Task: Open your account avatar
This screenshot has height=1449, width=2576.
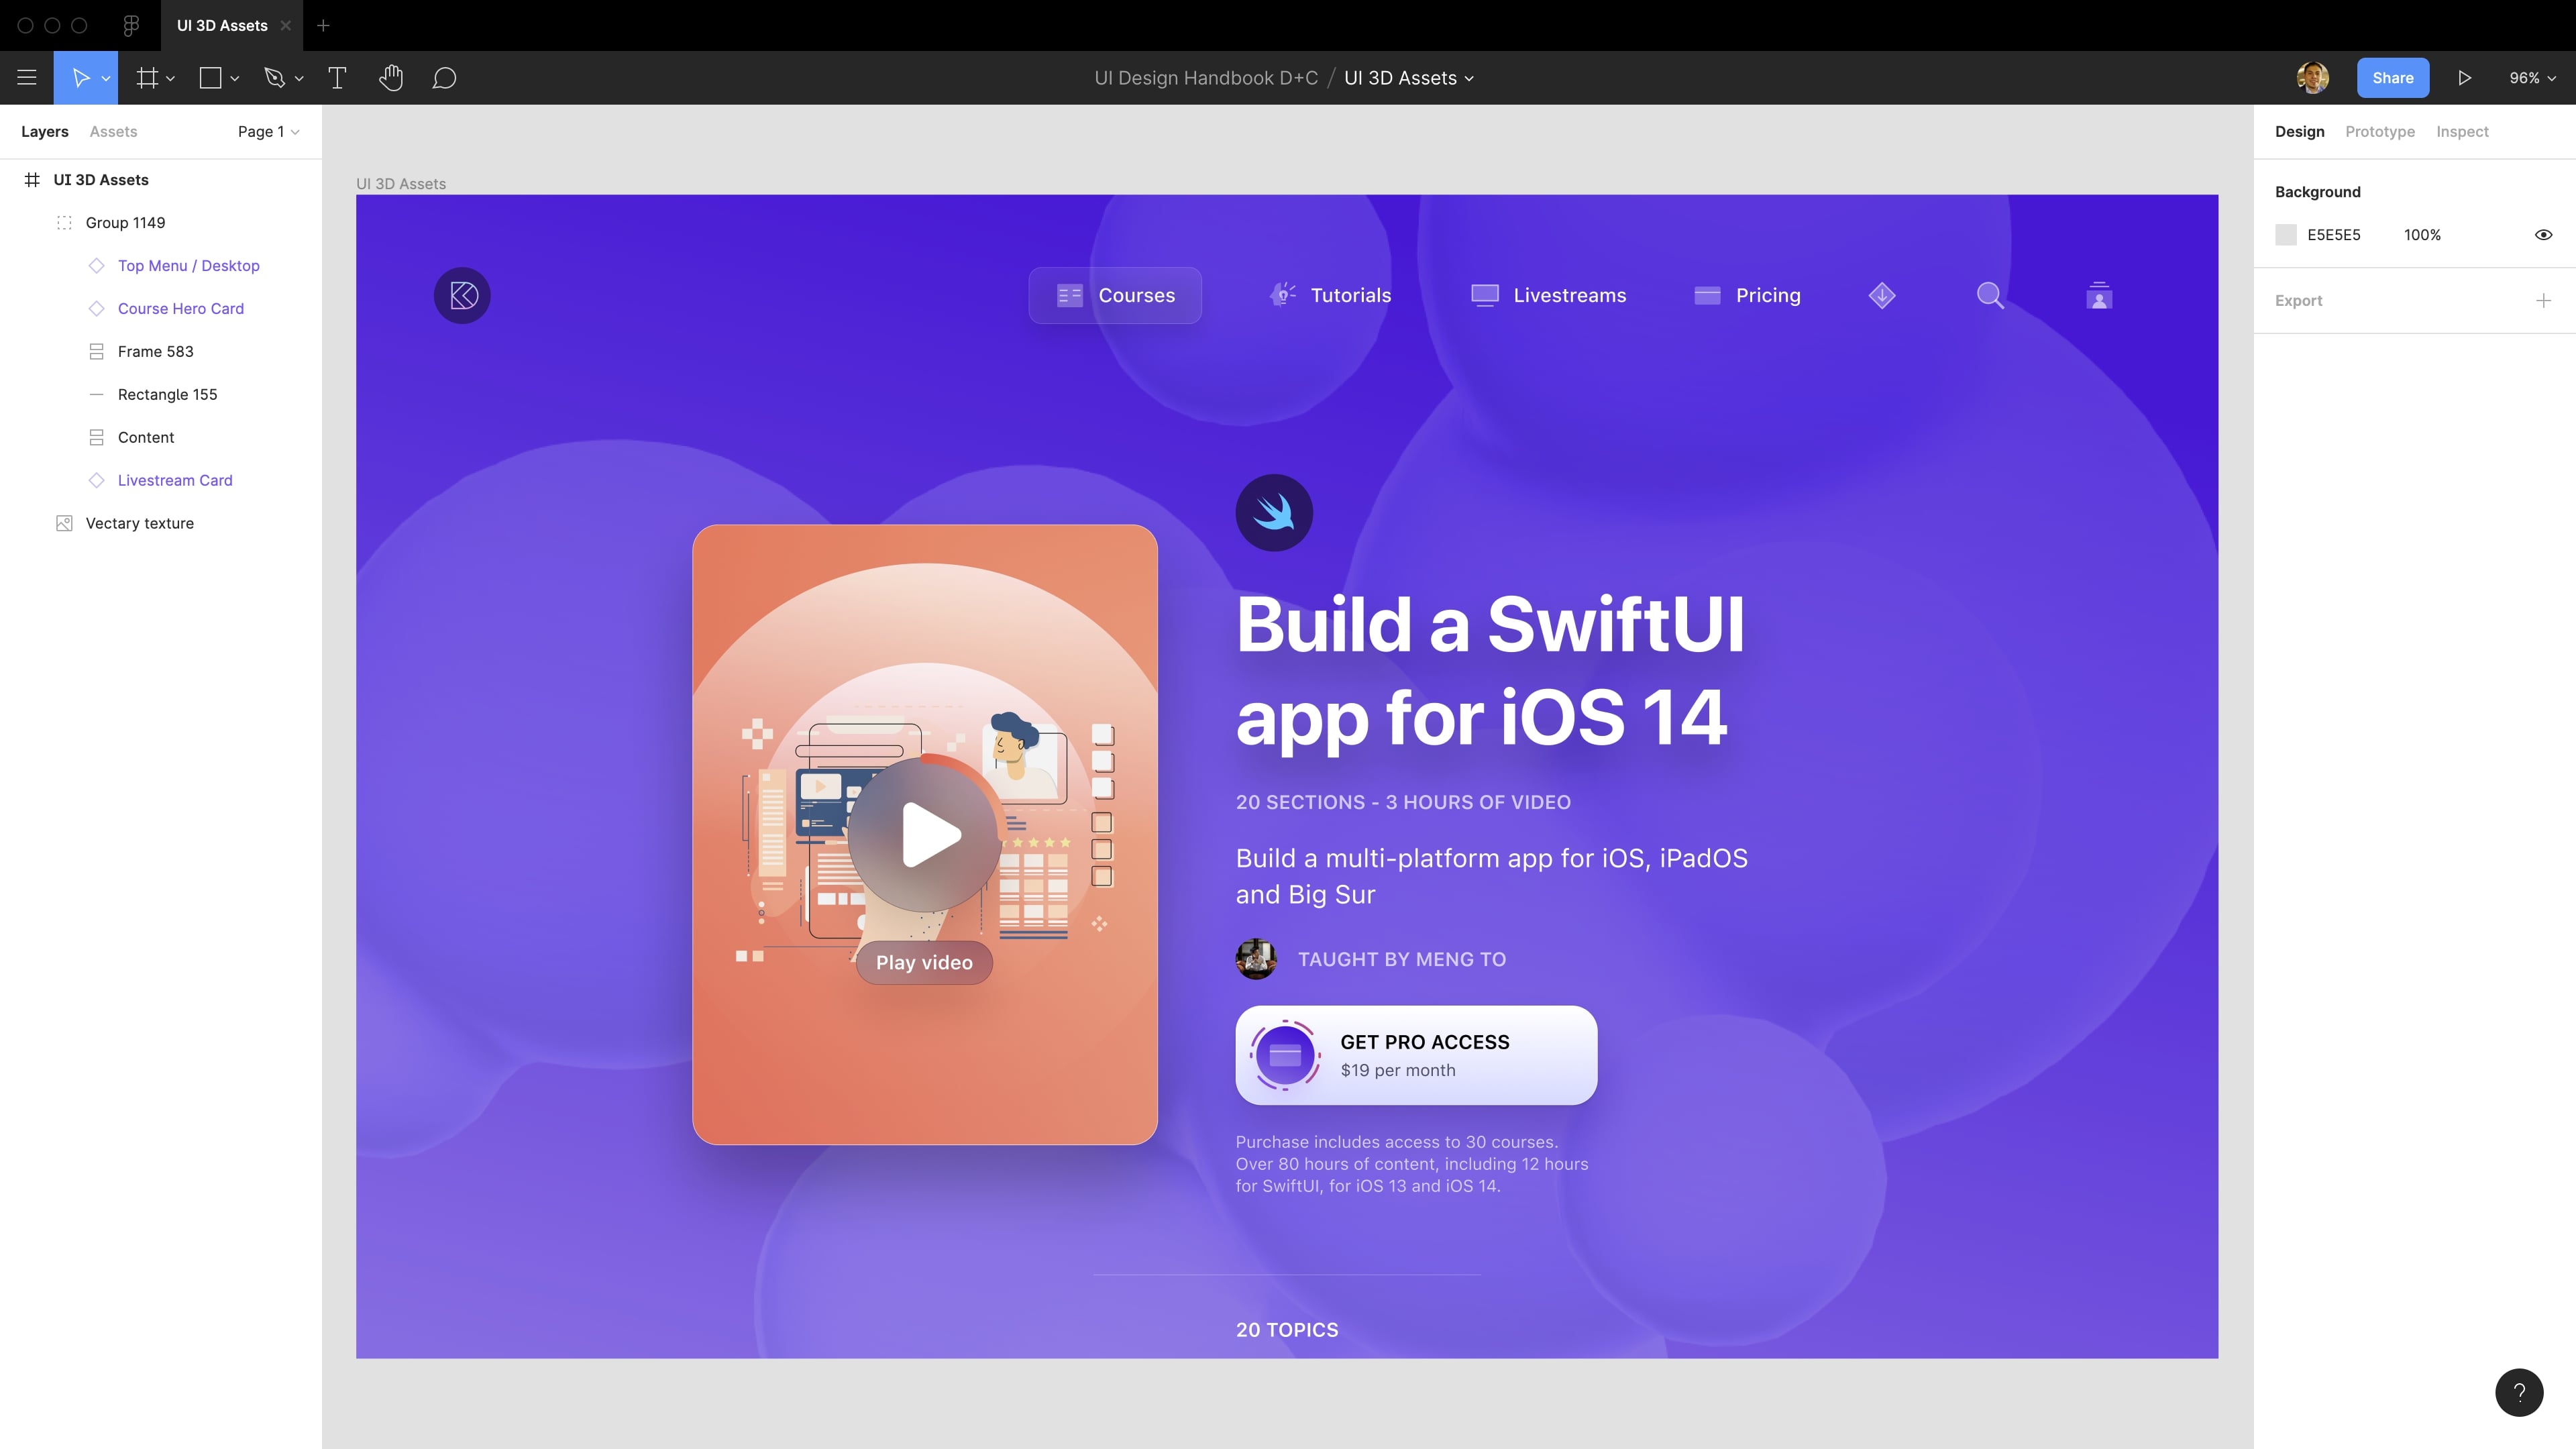Action: (2312, 77)
